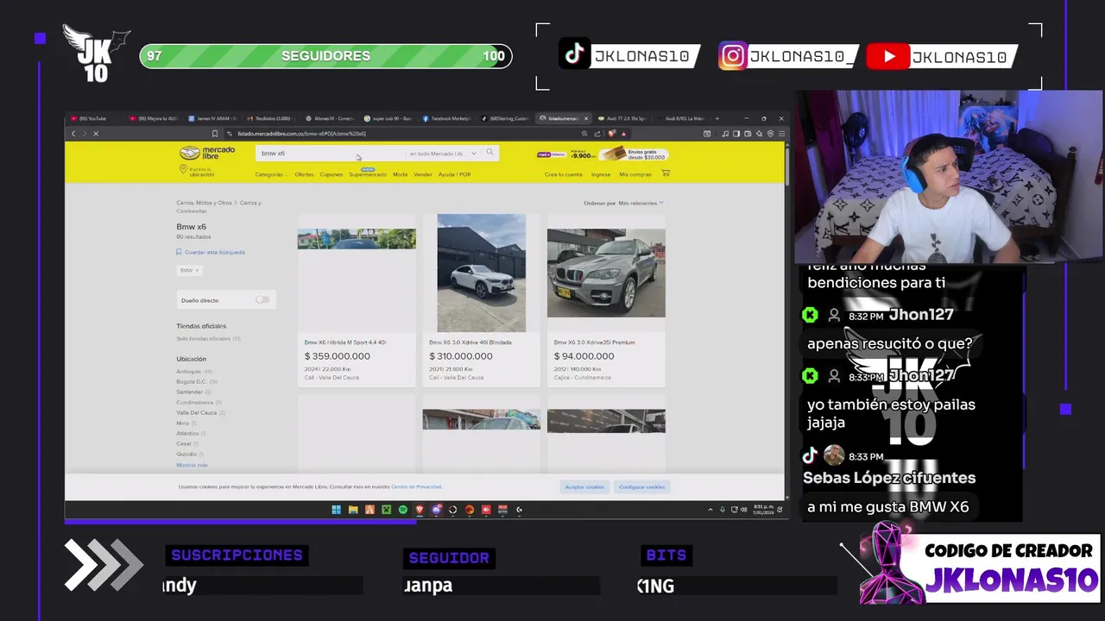Open the Windows Start button
This screenshot has width=1105, height=621.
click(336, 510)
